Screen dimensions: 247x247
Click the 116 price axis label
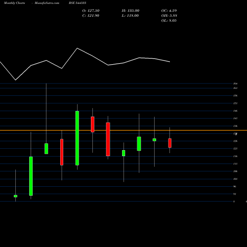[x=235, y=156]
